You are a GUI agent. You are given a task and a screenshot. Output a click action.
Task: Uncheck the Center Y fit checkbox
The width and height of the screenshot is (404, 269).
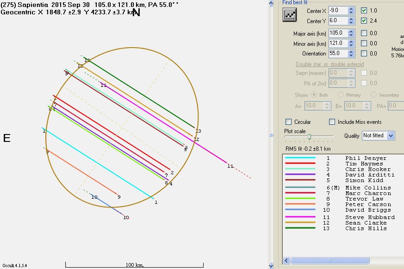coord(364,21)
